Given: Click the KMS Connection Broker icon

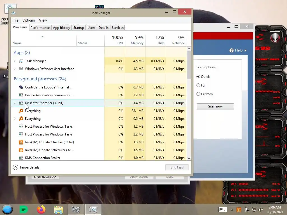Looking at the screenshot, I should coord(21,158).
